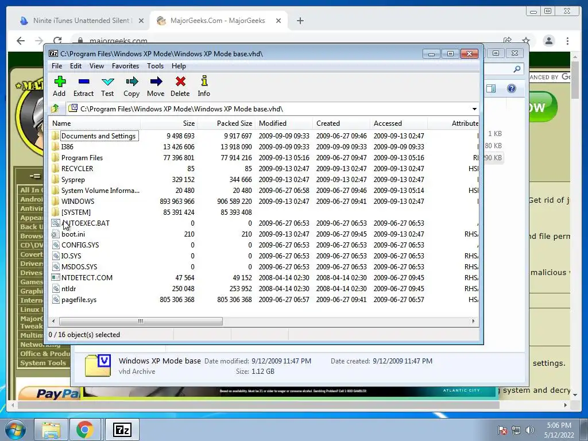This screenshot has width=588, height=441.
Task: Sort by the Modified column header
Action: [x=284, y=123]
